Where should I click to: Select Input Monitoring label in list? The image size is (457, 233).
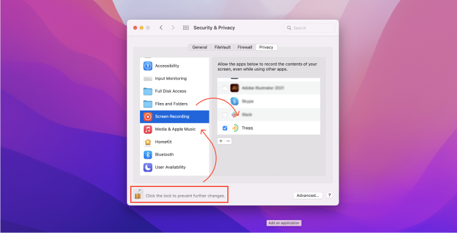(x=171, y=78)
